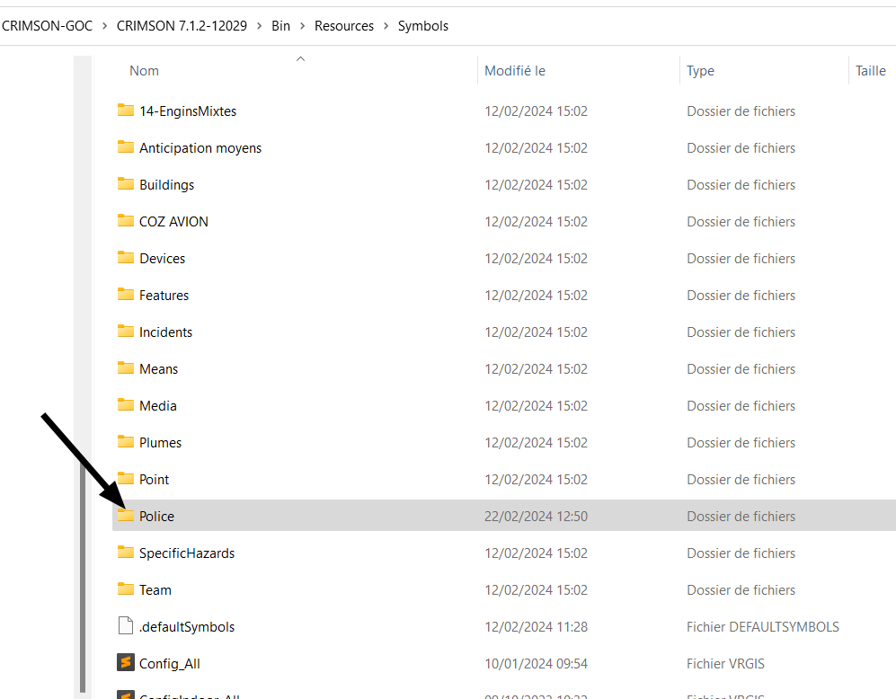This screenshot has height=699, width=896.
Task: Click the COZ AVION folder icon
Action: click(126, 221)
